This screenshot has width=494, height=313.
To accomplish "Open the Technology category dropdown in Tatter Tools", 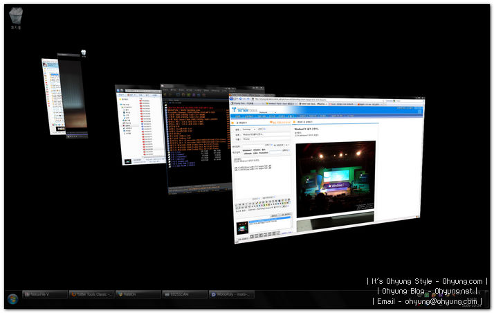I will (x=248, y=129).
